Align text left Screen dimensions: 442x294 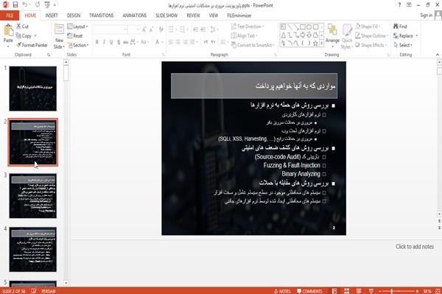pos(171,42)
